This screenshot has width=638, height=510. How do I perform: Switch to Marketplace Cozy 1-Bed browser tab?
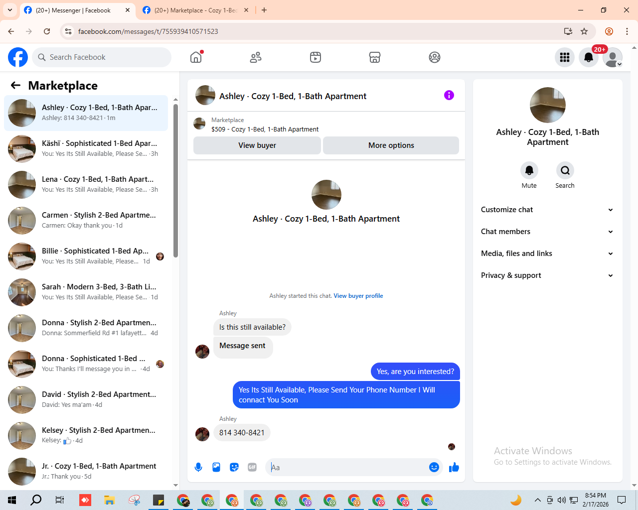tap(195, 10)
